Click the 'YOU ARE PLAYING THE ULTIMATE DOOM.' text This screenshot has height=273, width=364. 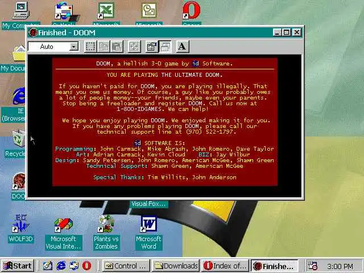pyautogui.click(x=164, y=75)
